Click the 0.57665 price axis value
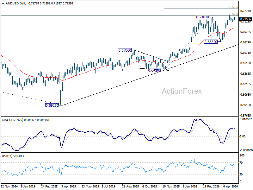 (246, 115)
